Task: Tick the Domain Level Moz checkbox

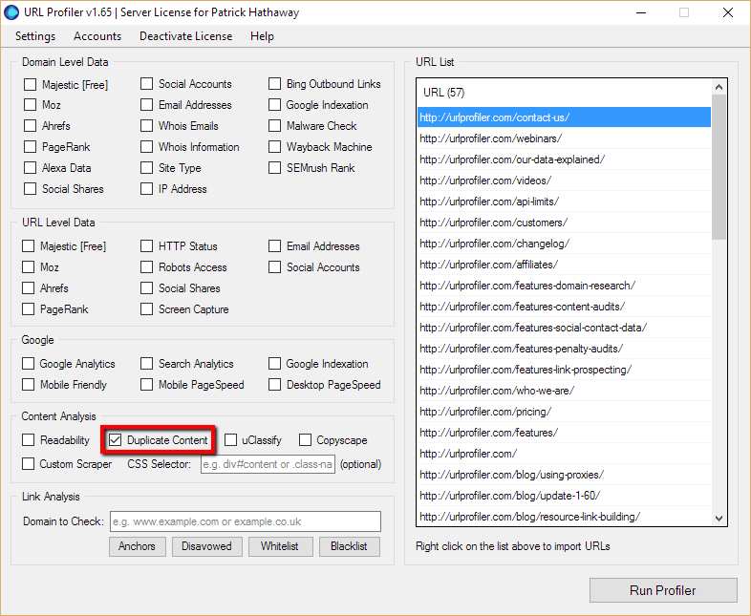Action: point(31,105)
